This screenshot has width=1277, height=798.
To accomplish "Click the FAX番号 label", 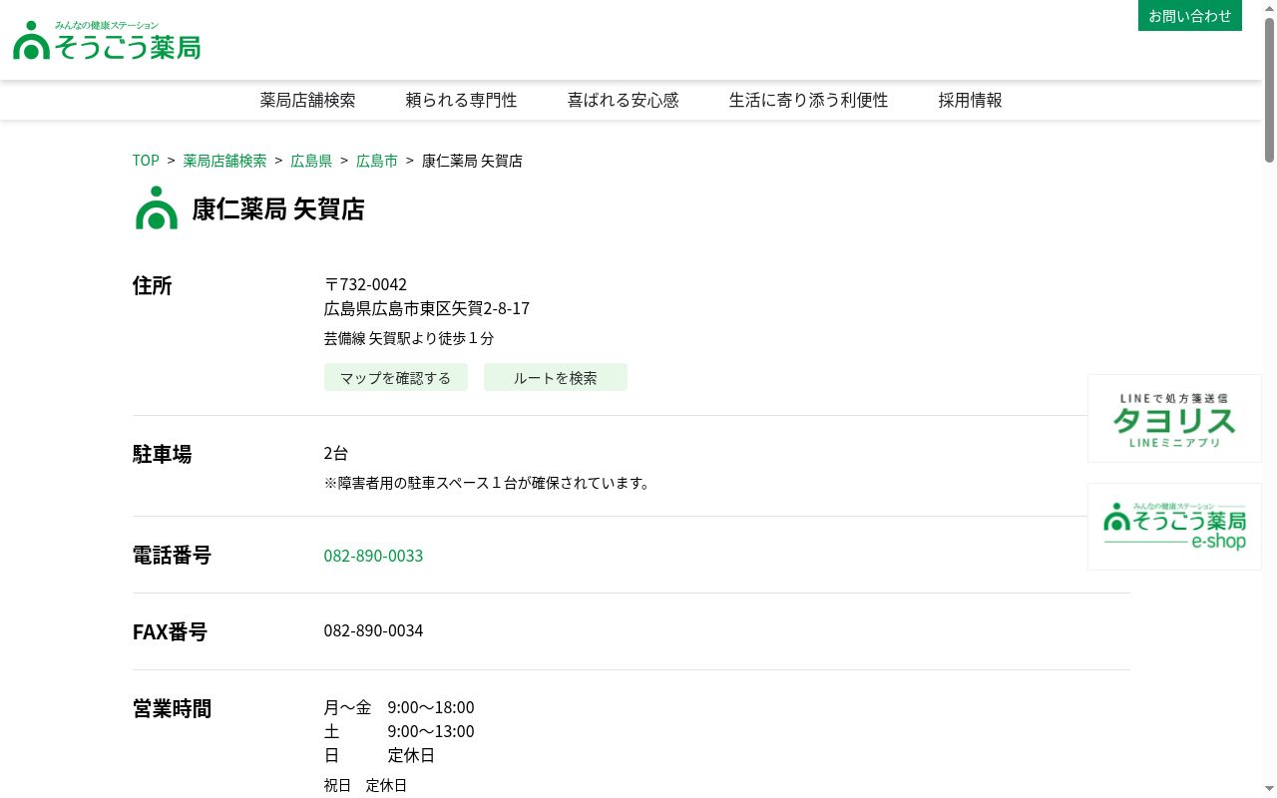I will pyautogui.click(x=170, y=631).
